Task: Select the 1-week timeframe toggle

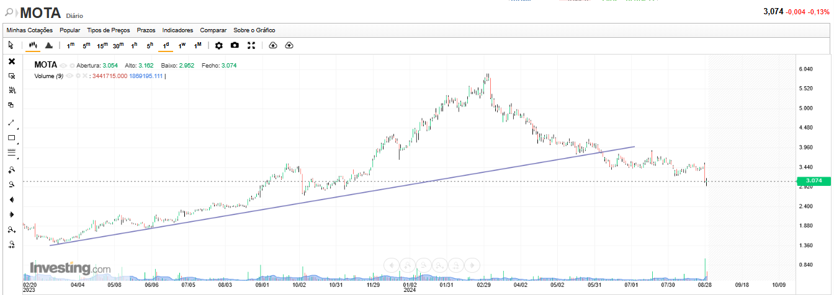Action: (182, 45)
